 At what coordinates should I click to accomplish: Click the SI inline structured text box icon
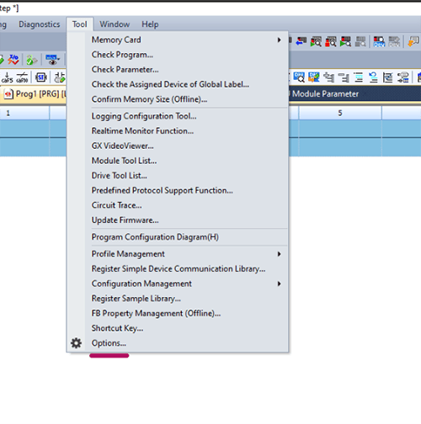point(41,77)
